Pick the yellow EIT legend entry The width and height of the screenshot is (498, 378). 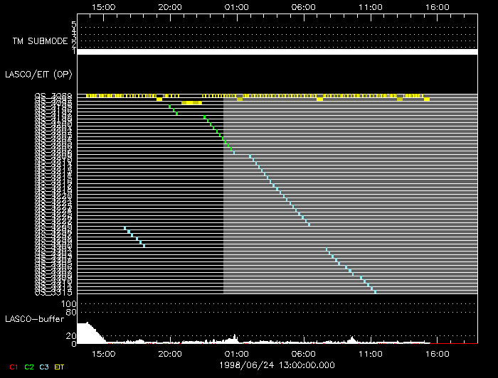60,367
